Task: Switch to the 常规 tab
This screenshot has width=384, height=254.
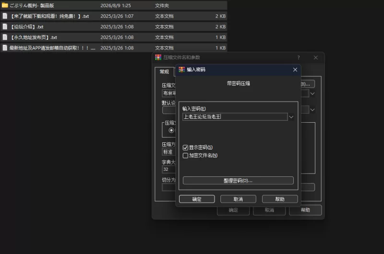Action: tap(164, 71)
